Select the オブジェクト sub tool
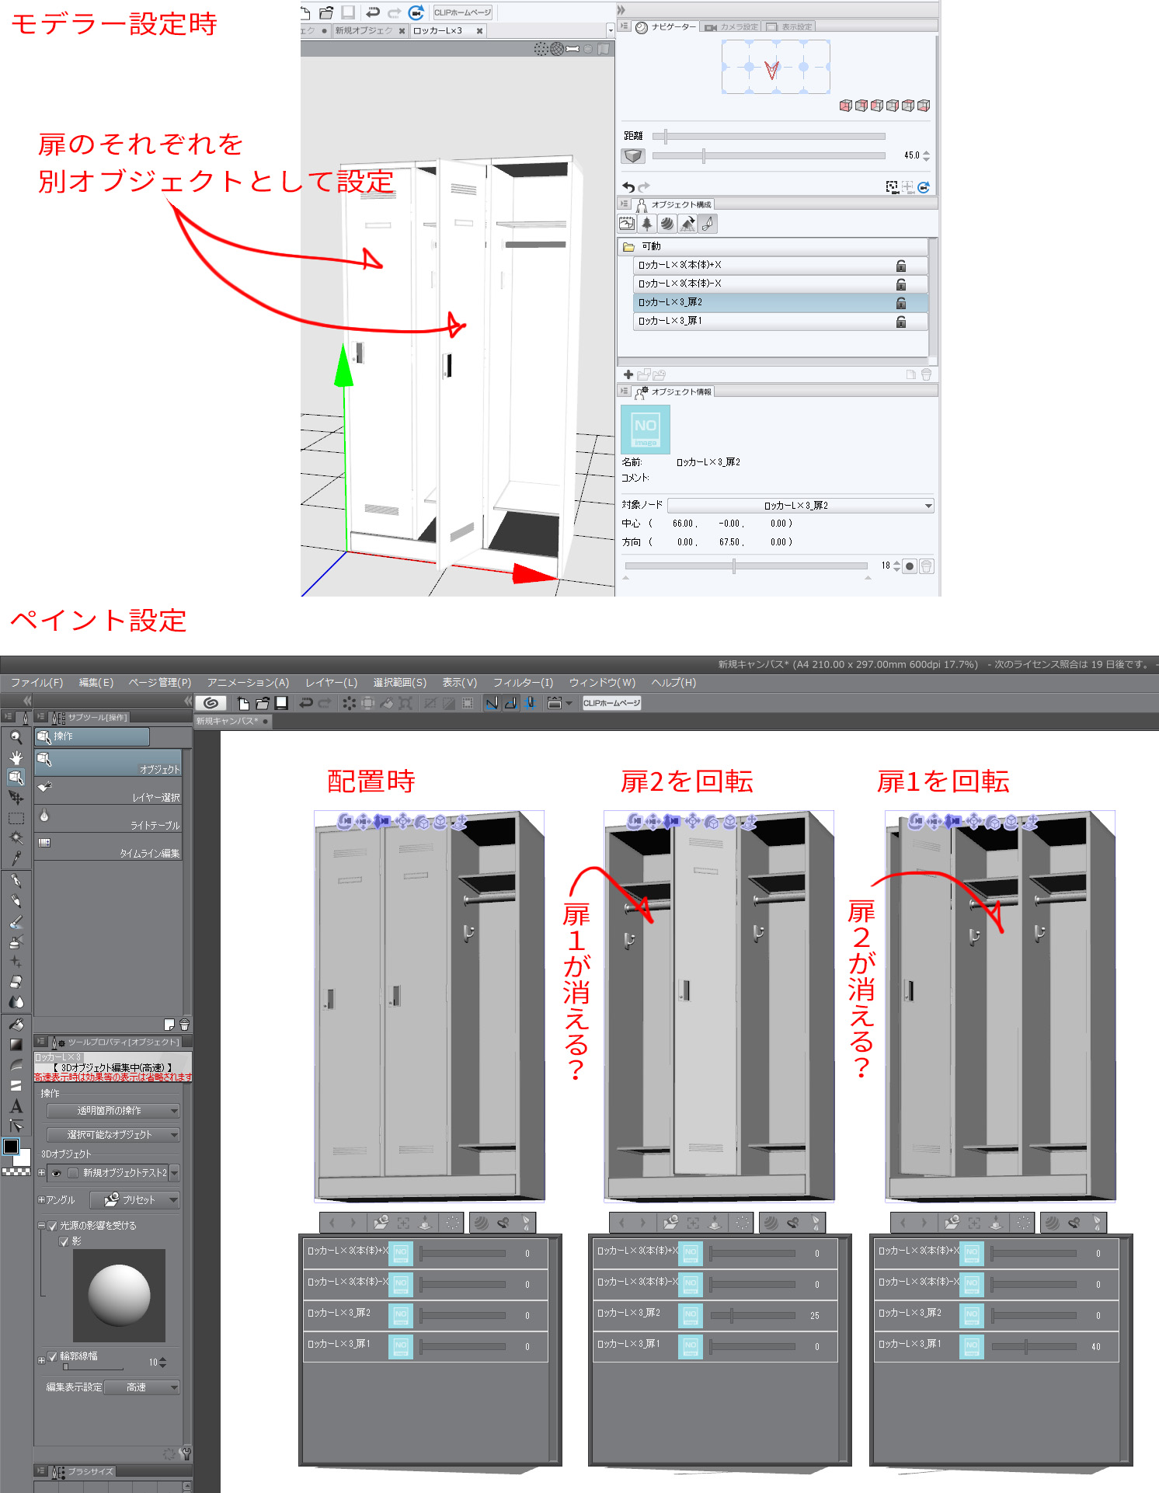 coord(108,763)
